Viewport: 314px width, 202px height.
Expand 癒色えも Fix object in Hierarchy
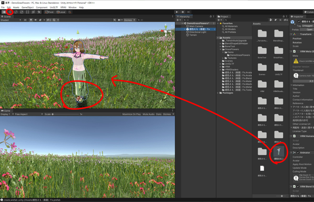185,29
